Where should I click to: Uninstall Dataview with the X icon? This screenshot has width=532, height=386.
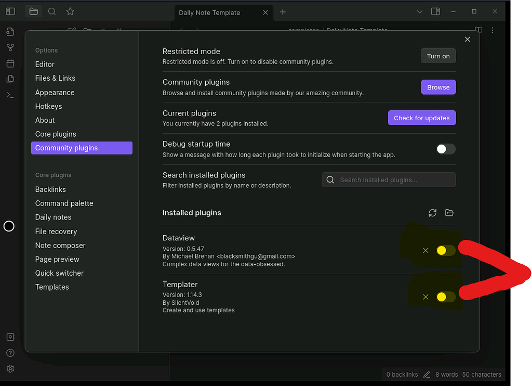425,250
